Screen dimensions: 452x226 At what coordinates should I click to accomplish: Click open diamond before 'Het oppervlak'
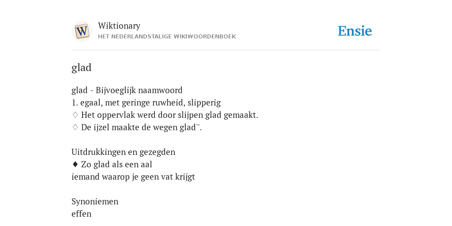[75, 115]
